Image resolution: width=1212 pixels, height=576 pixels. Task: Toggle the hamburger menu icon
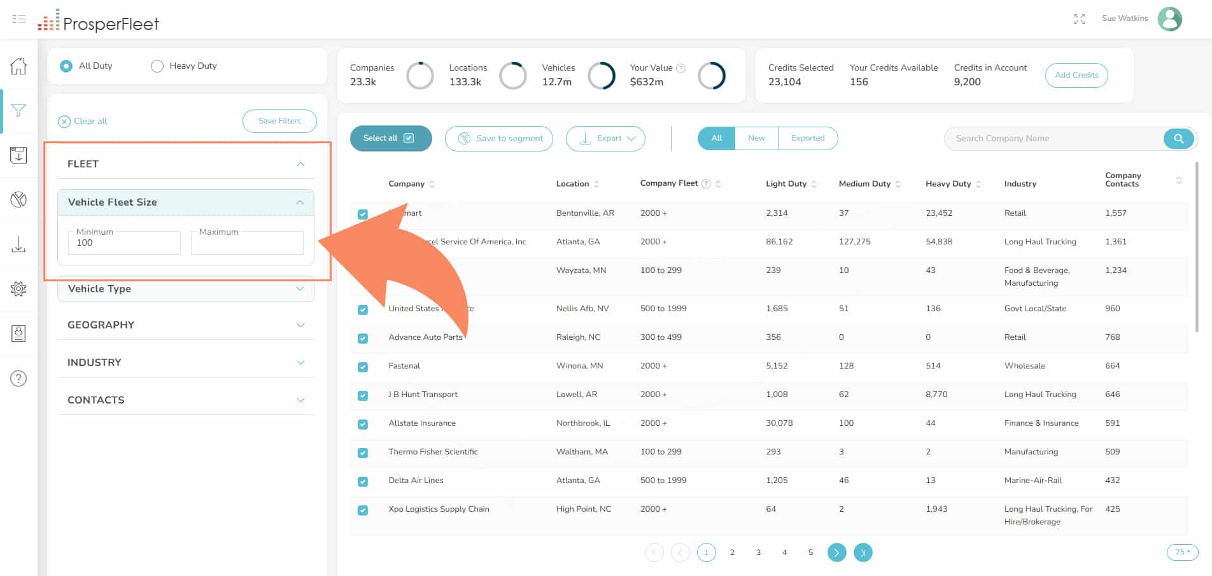click(19, 19)
